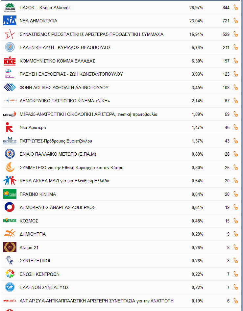Image resolution: width=243 pixels, height=311 pixels.
Task: Click ΦΩΝΗ ΛΟΓΙΚΗΣ ΑΦΡΟΔΙΤΗ ΛΑΤΙΝΟΠΟΥΛΟΥ text
Action: coord(64,88)
